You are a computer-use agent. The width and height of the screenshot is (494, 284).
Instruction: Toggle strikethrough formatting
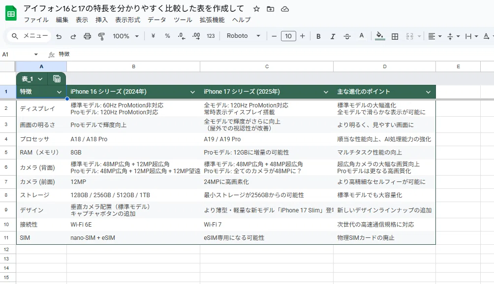[347, 36]
